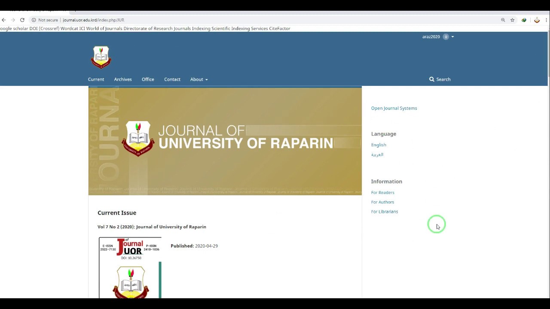Bookmark this page with star icon
Viewport: 550px width, 309px height.
tap(512, 20)
